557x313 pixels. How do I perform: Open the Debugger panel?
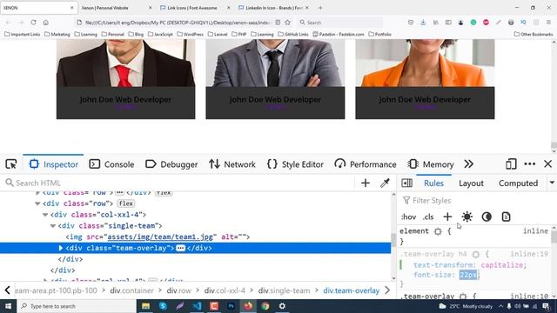click(171, 164)
